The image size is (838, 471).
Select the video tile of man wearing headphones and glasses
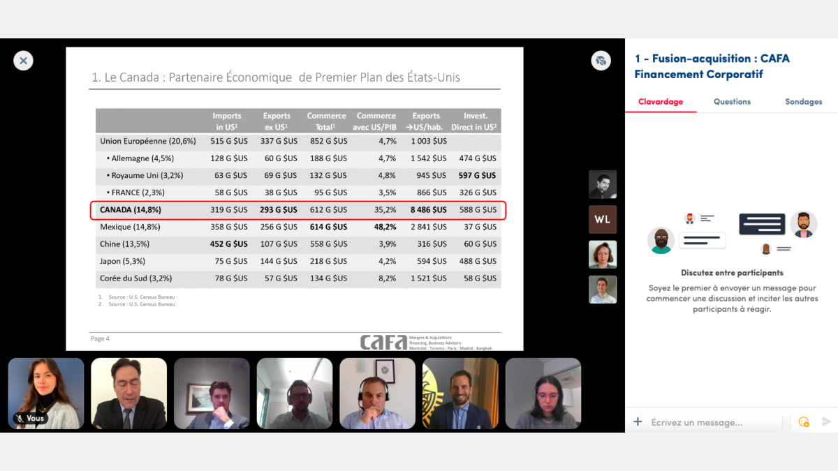(x=377, y=393)
